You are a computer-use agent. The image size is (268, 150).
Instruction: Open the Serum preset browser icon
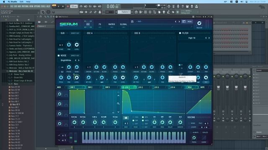(x=184, y=22)
